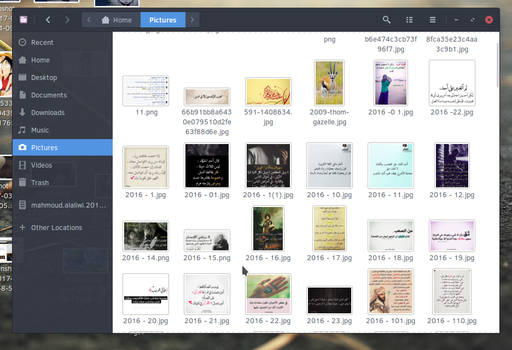
Task: Select thumbnail 2016 -0 1.jpg
Action: tap(391, 83)
